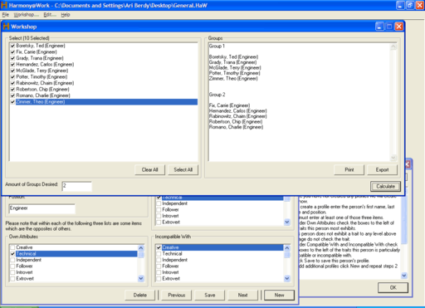
Task: Open the Workshop... menu
Action: point(27,15)
